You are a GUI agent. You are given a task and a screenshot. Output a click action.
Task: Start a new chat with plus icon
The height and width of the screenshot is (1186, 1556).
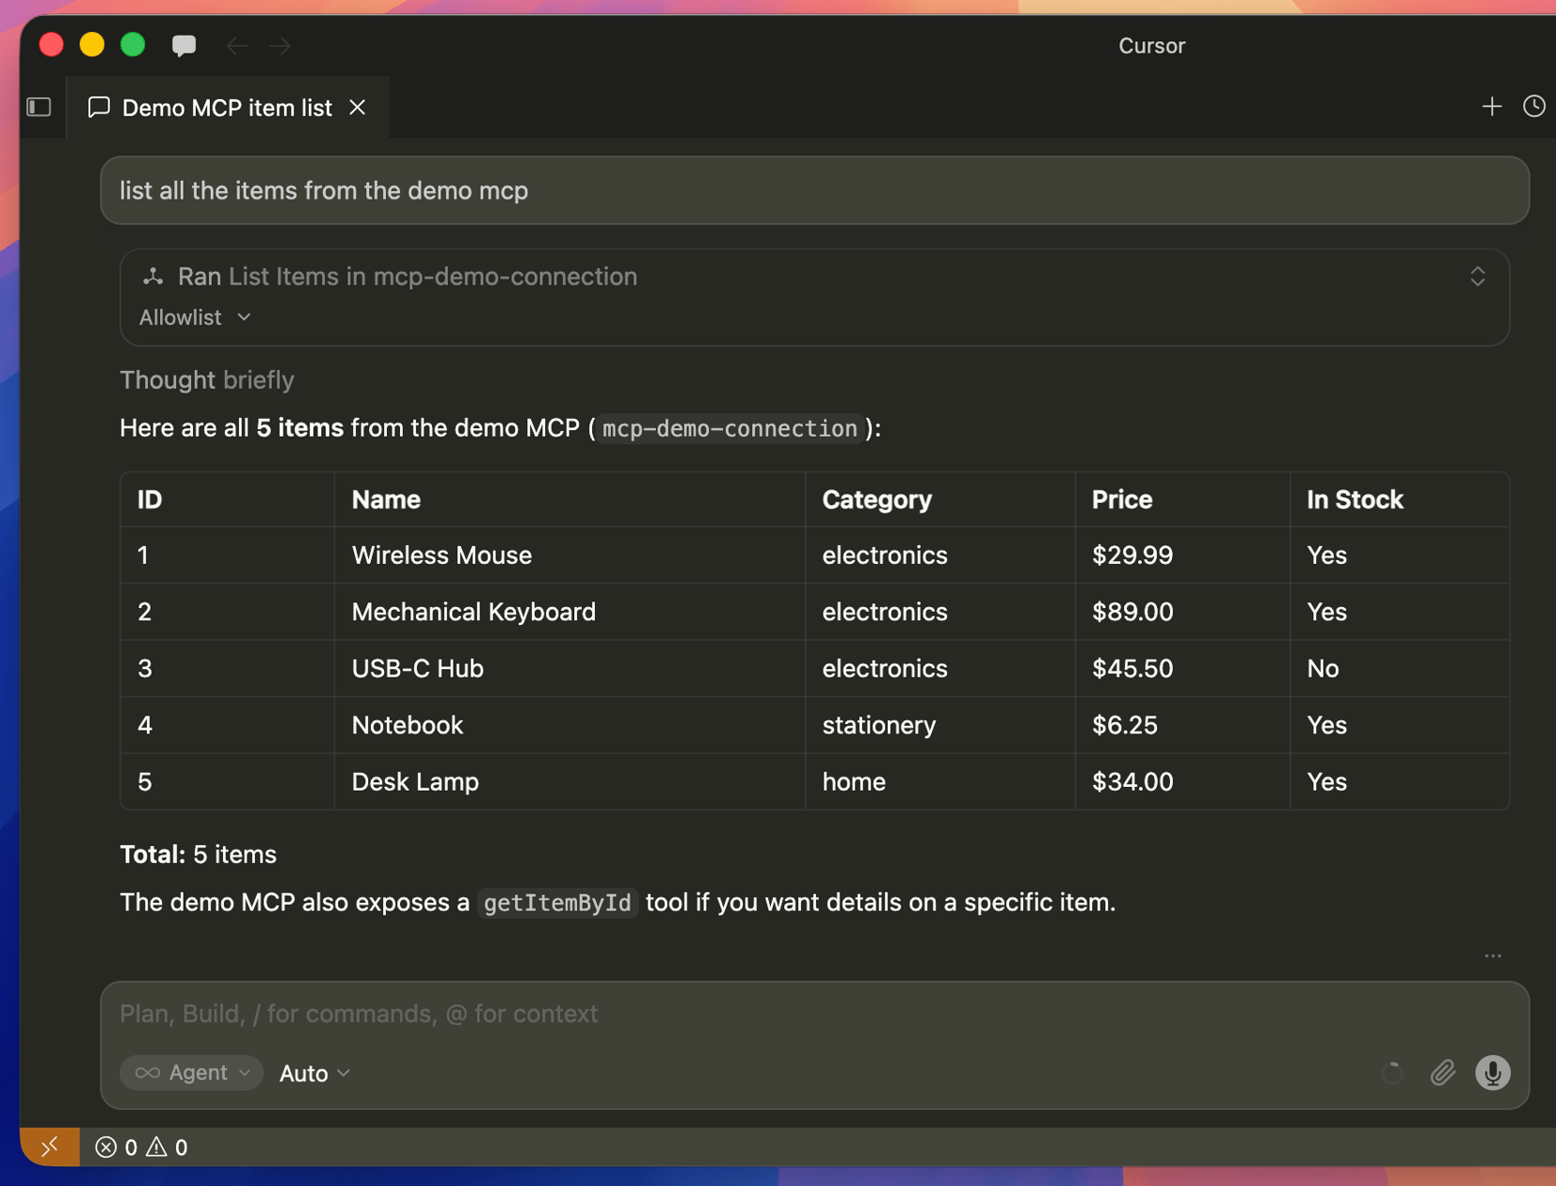1491,106
